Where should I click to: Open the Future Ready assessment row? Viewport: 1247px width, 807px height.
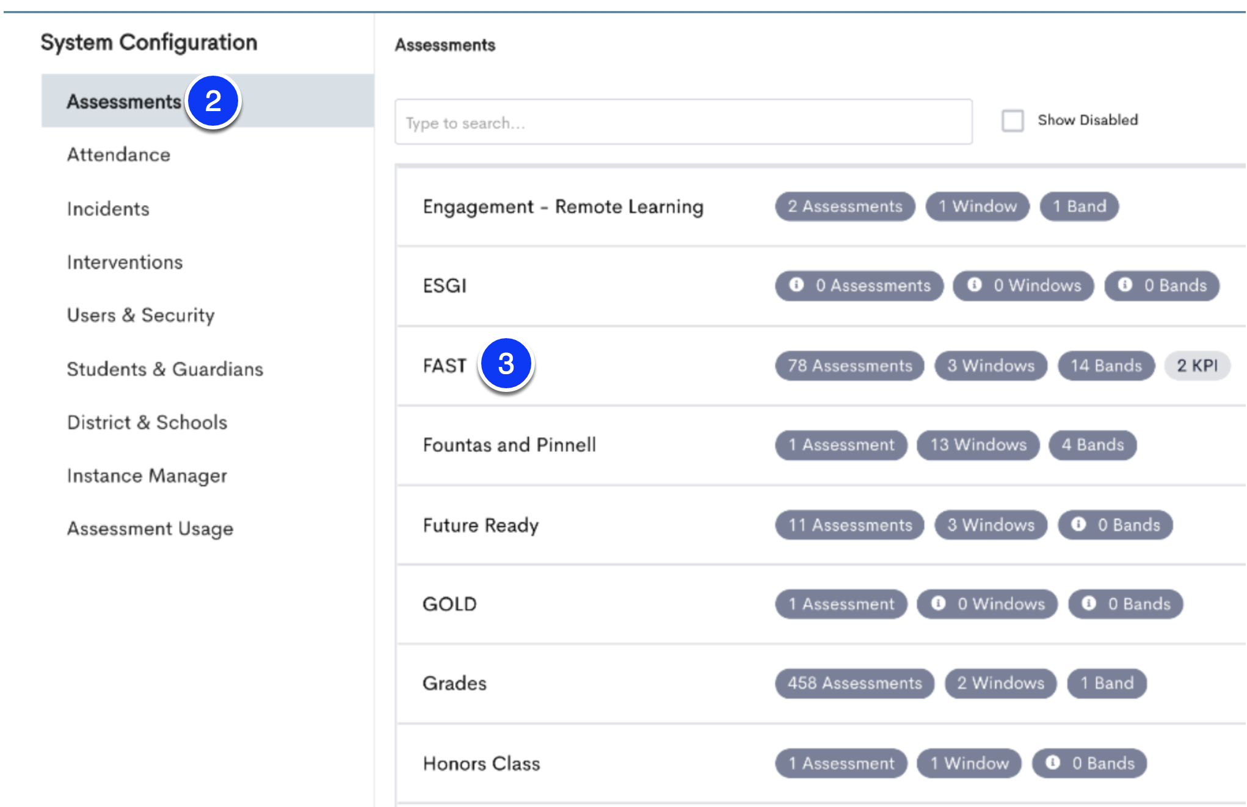pyautogui.click(x=821, y=525)
